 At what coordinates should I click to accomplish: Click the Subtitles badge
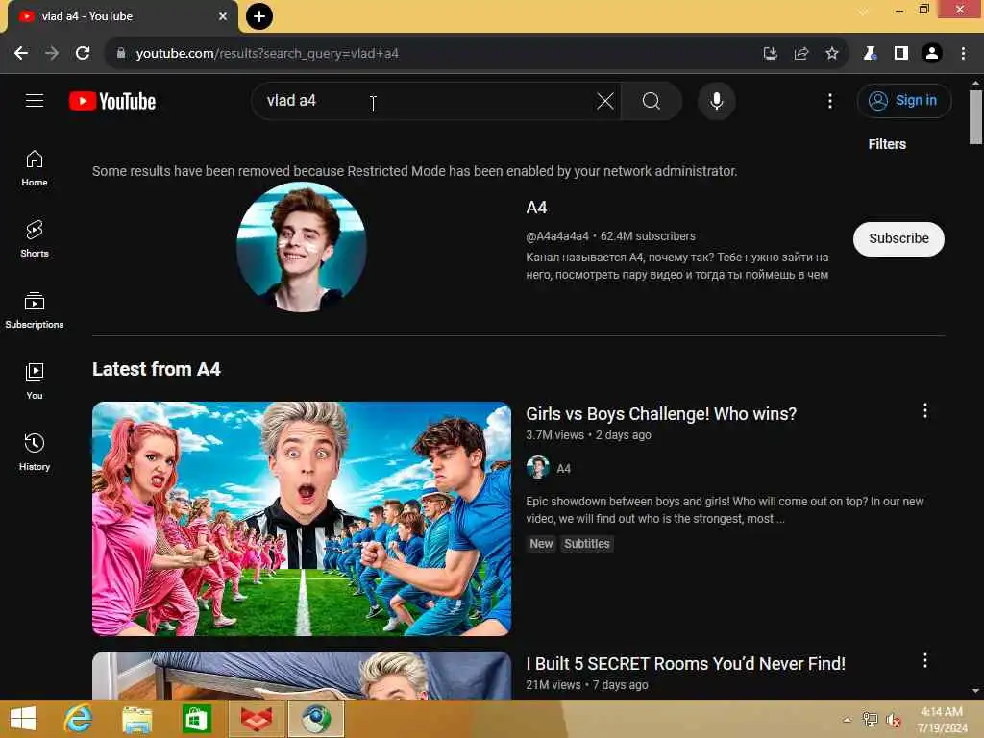586,544
